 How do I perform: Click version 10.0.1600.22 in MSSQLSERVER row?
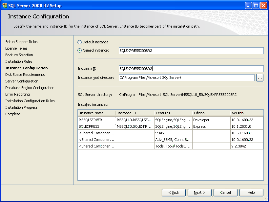[x=247, y=120]
